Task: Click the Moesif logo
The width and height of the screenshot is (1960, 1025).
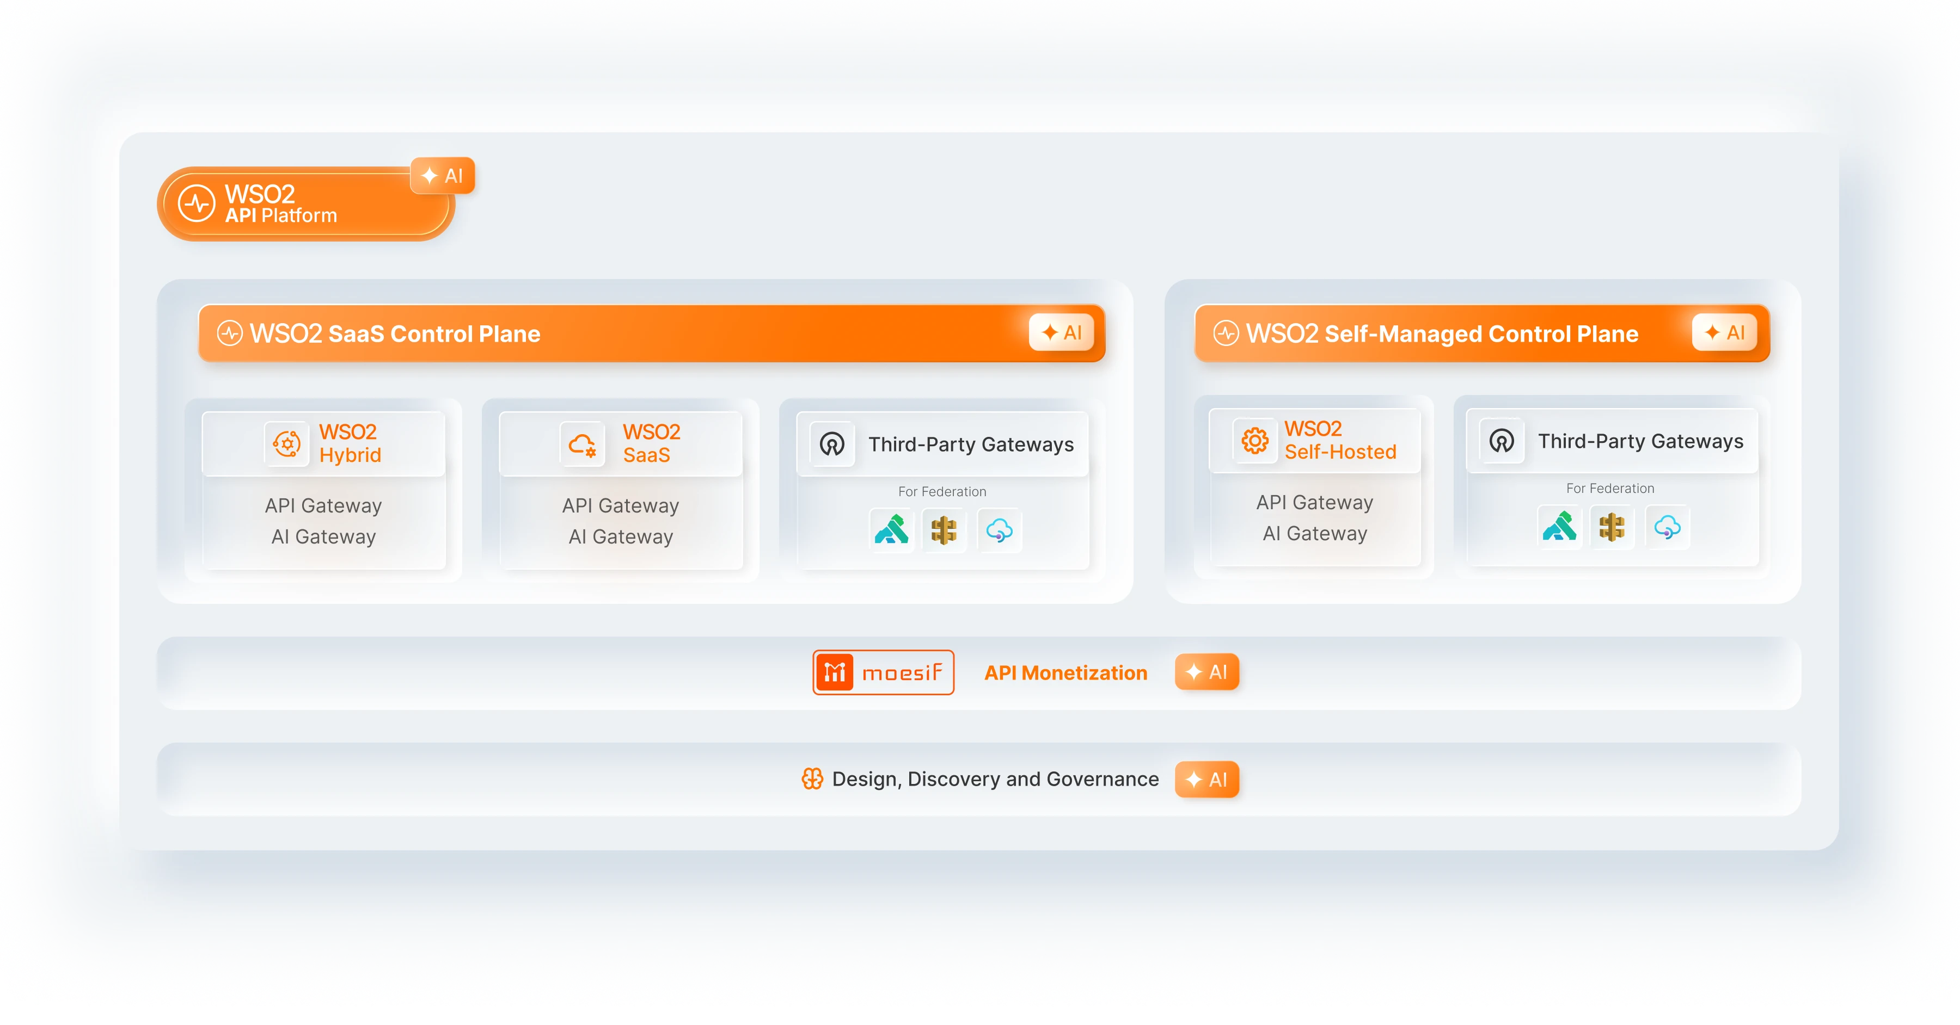Action: point(884,672)
